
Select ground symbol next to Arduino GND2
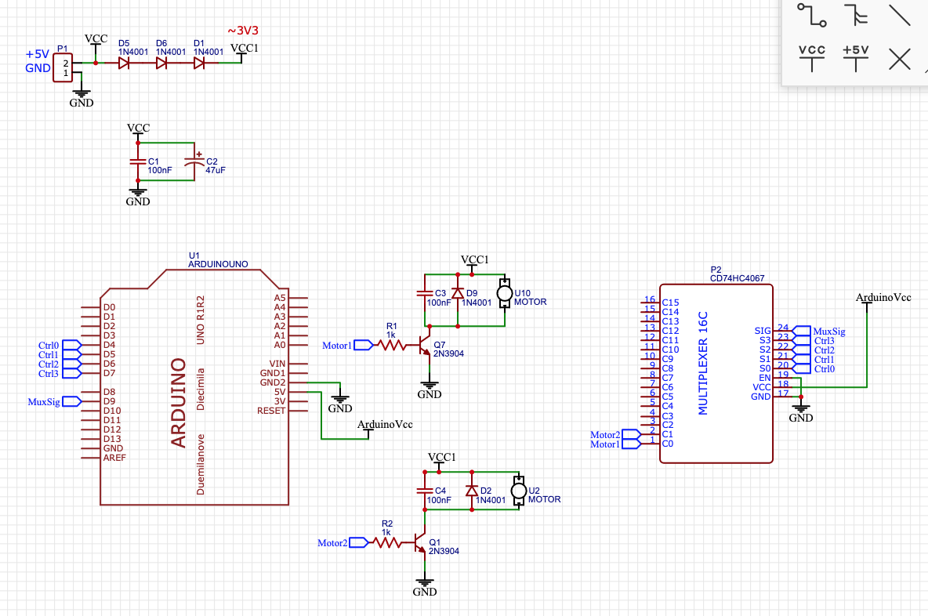(x=339, y=400)
